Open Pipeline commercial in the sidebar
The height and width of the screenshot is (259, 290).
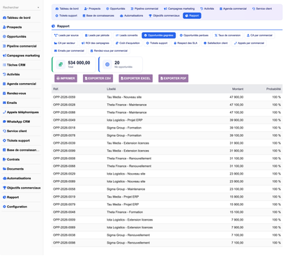(x=20, y=46)
